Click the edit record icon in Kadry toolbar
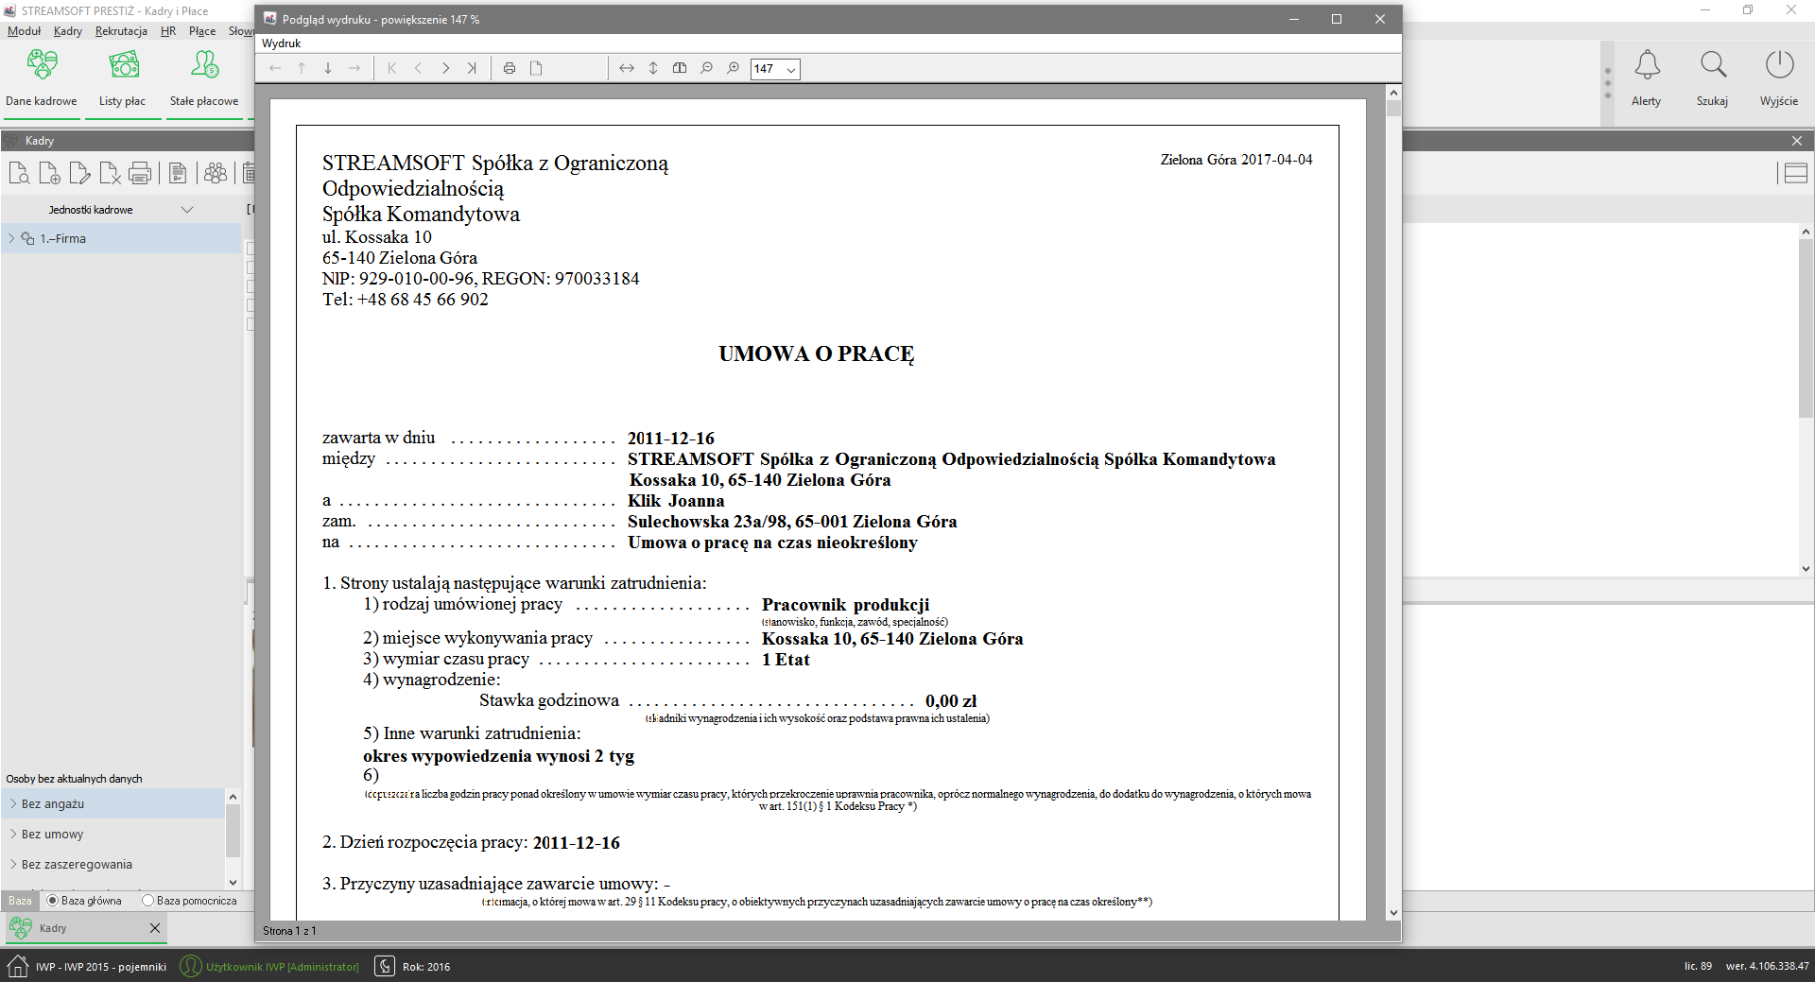Image resolution: width=1815 pixels, height=982 pixels. (79, 173)
